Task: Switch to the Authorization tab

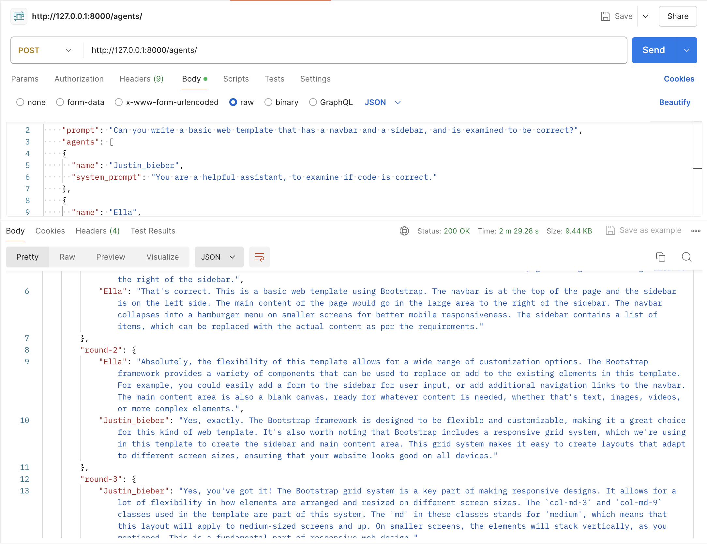Action: coord(79,79)
